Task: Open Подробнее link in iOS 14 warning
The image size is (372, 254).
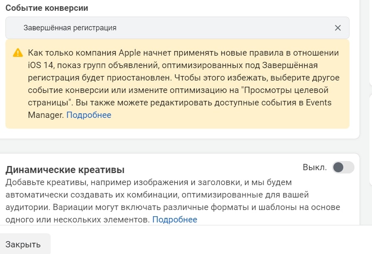Action: pyautogui.click(x=89, y=115)
